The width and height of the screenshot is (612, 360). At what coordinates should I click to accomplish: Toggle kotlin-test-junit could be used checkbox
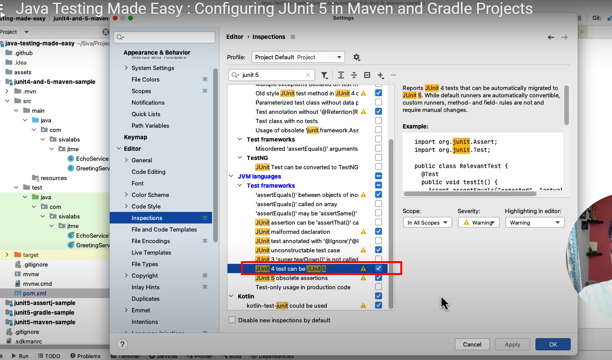378,305
